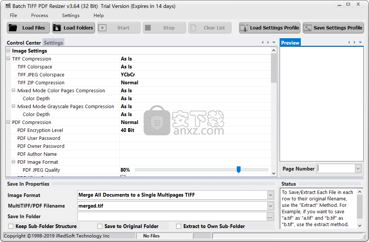Open the Help menu
The height and width of the screenshot is (242, 369).
(x=99, y=15)
